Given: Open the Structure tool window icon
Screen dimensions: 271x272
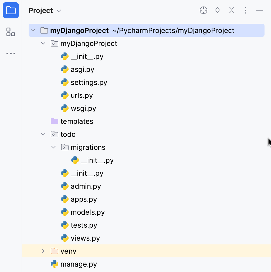Looking at the screenshot, I should click(11, 32).
